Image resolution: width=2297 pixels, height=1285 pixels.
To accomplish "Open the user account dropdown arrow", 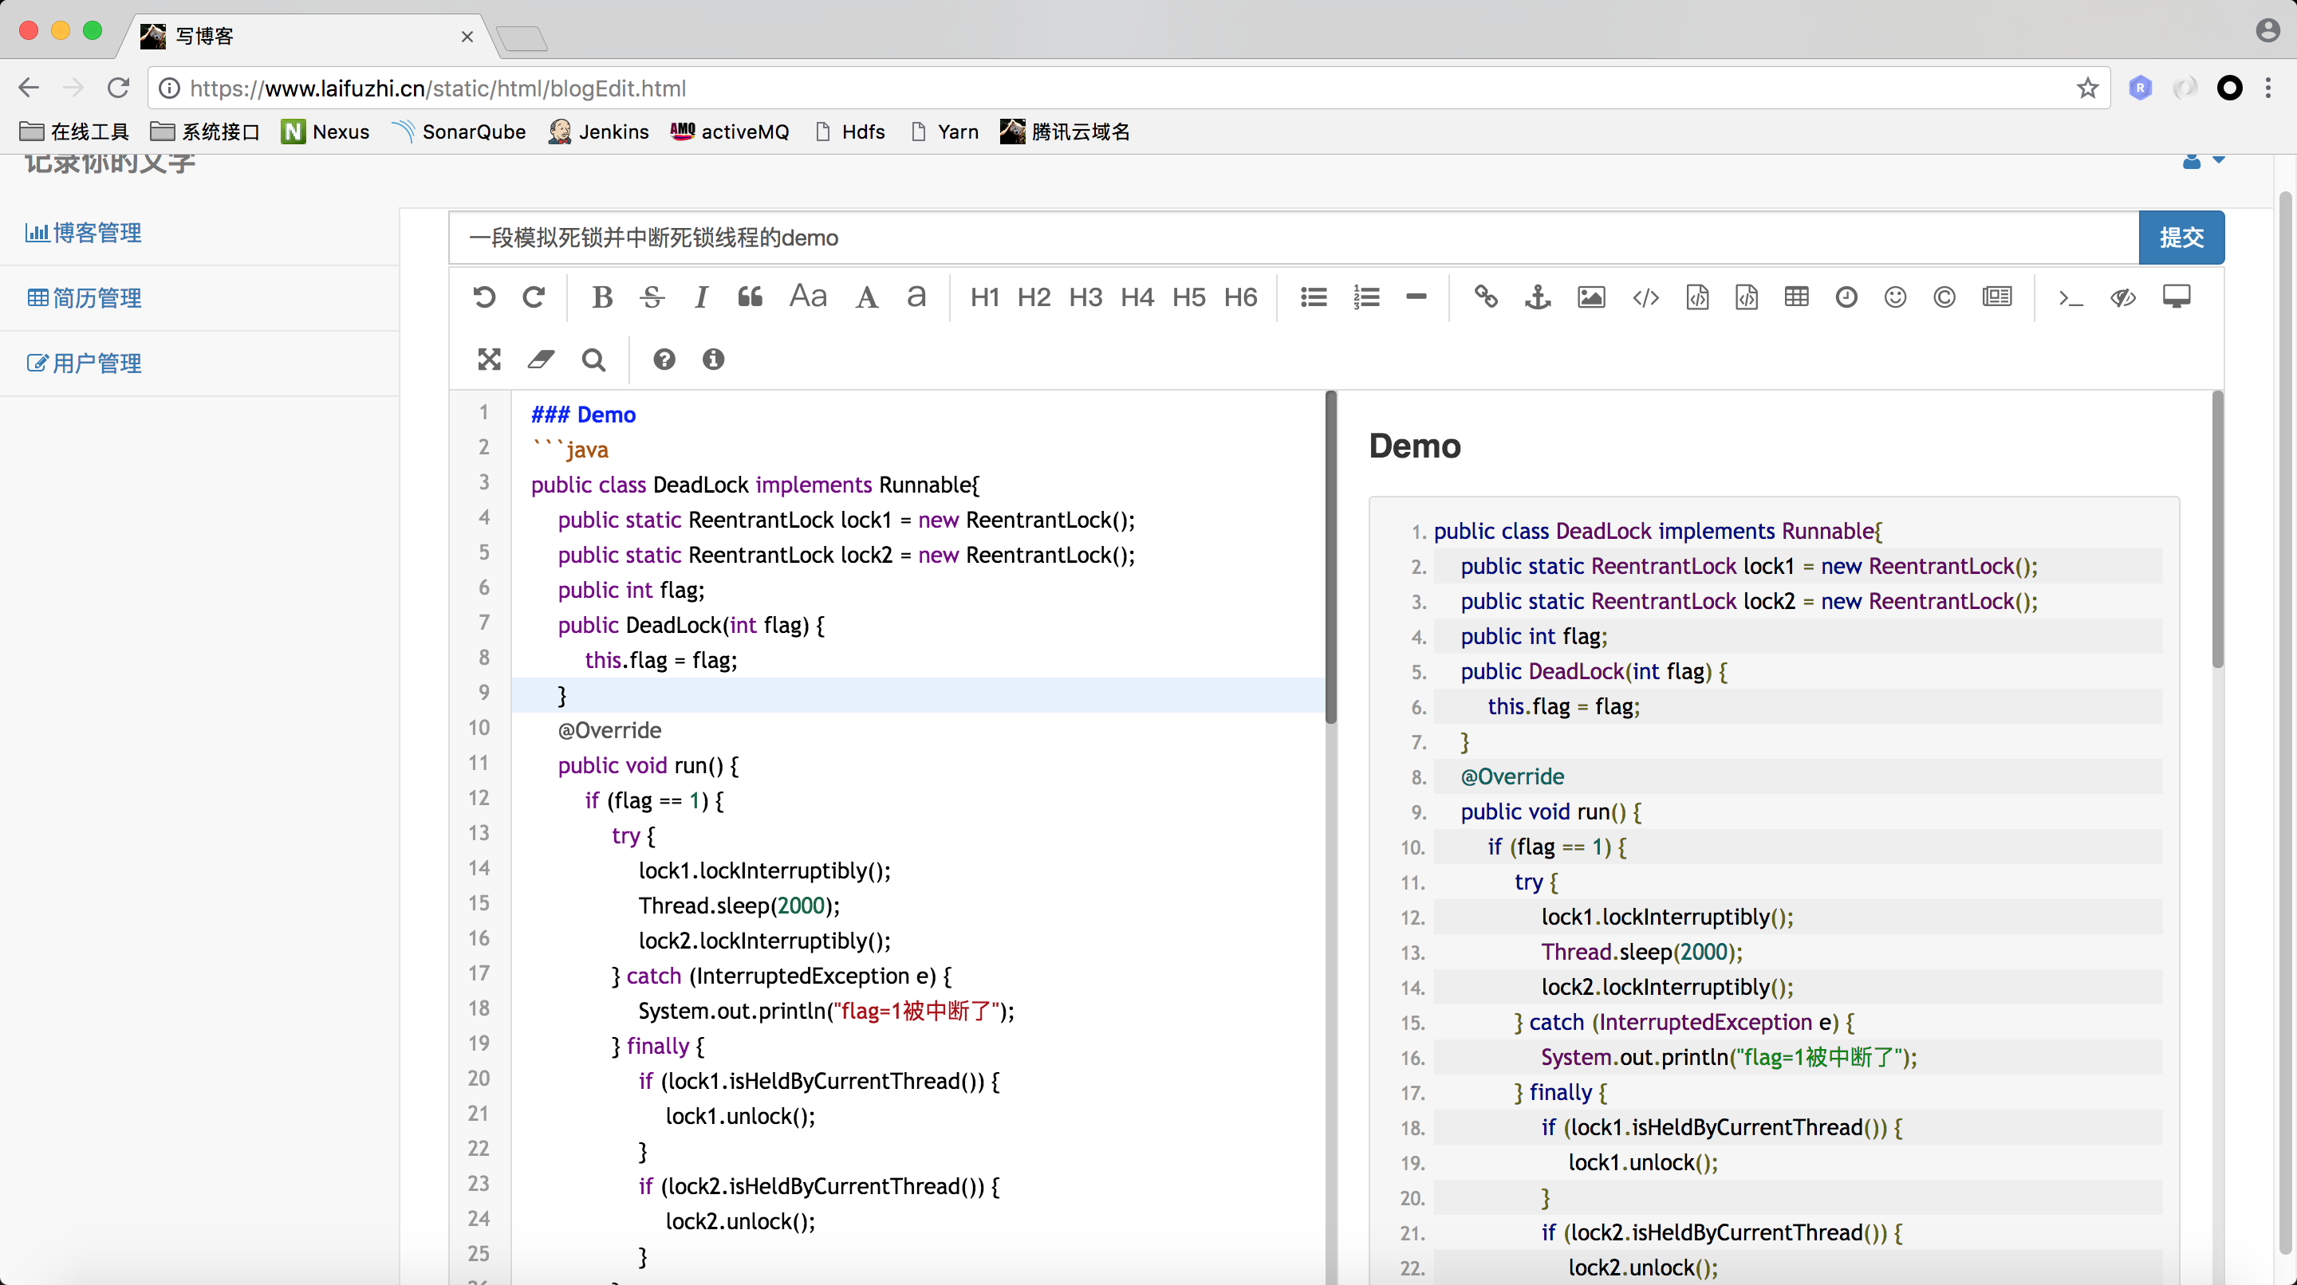I will (x=2219, y=160).
